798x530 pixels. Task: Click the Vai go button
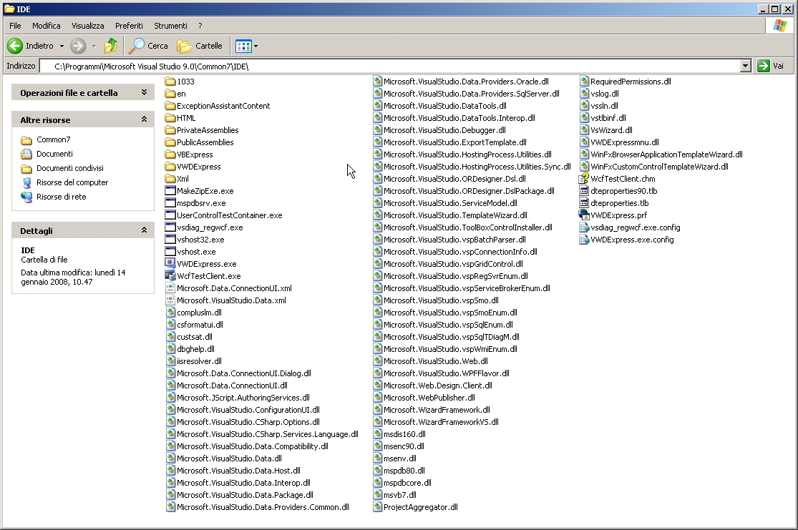coord(771,66)
